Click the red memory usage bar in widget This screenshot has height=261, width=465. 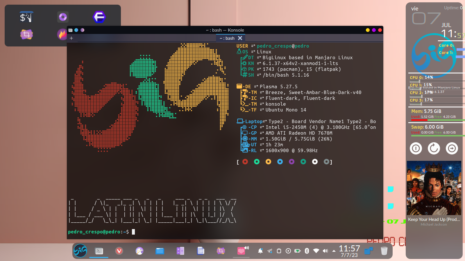point(419,120)
